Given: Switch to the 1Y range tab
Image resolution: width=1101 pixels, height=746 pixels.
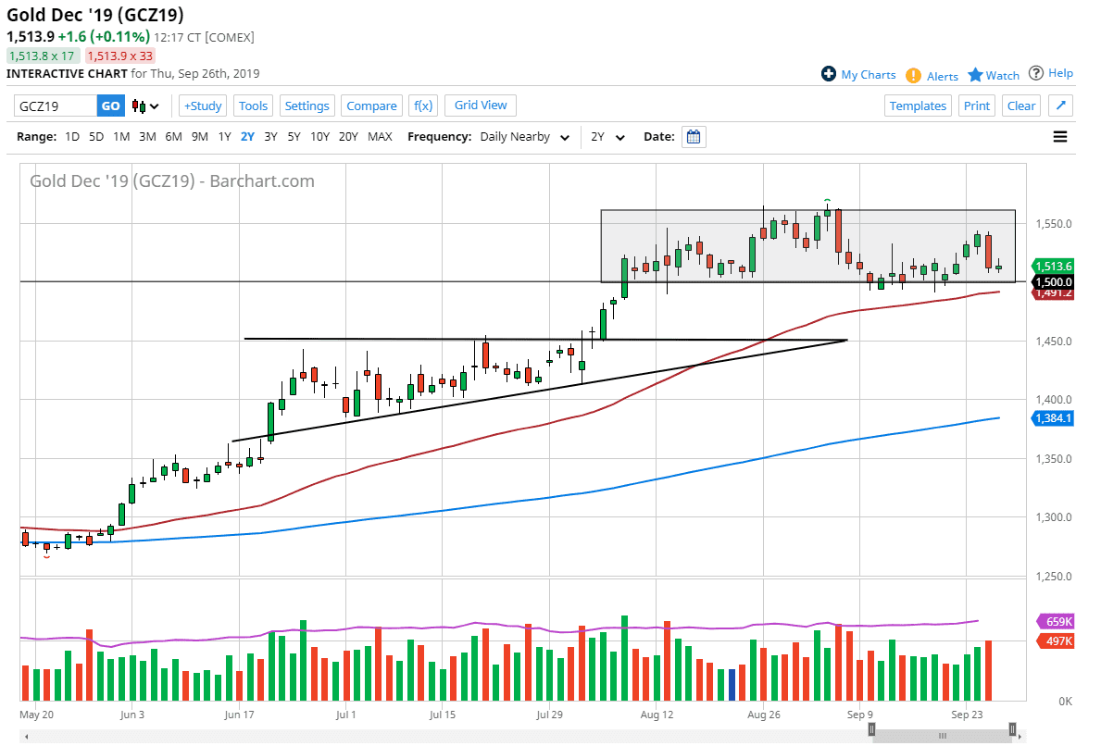Looking at the screenshot, I should coord(224,135).
